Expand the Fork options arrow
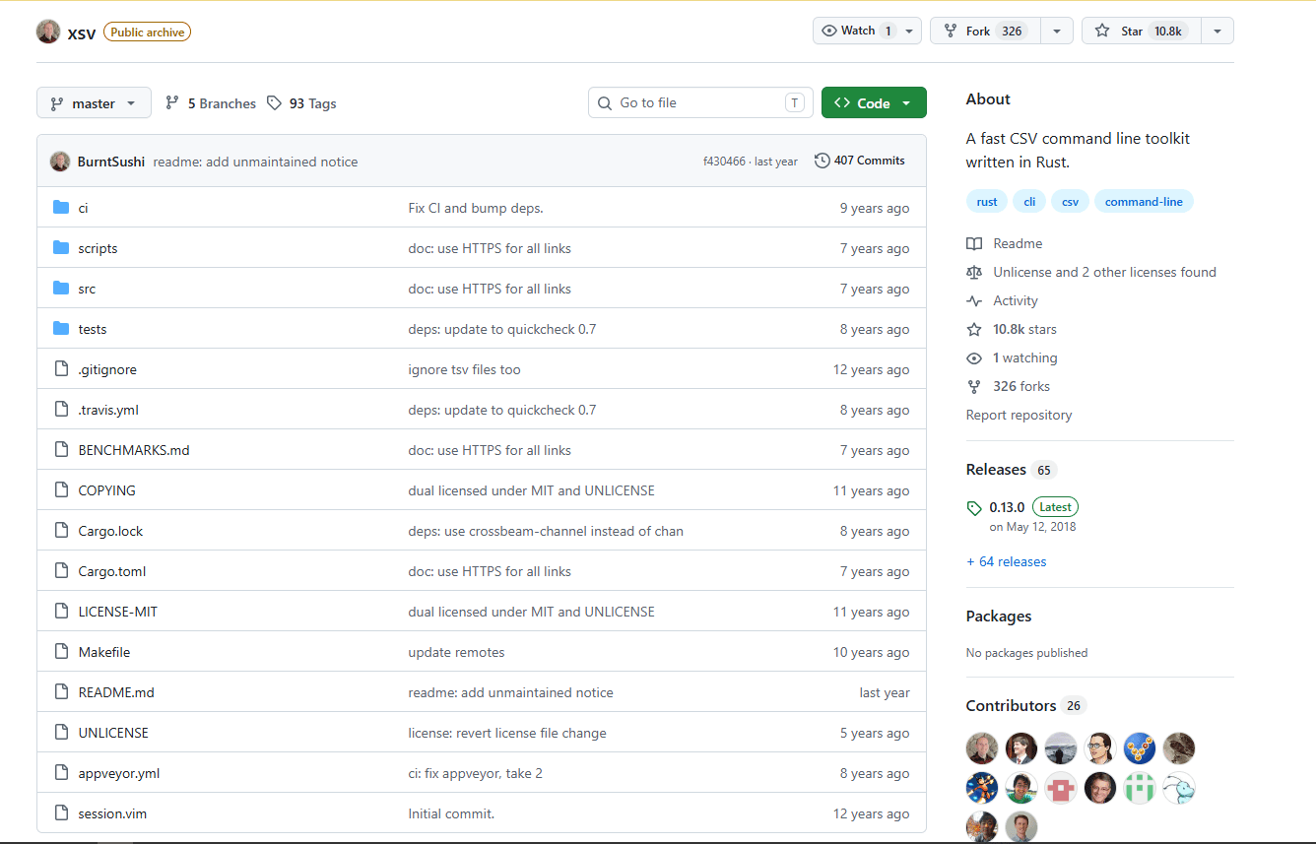The height and width of the screenshot is (844, 1316). [x=1056, y=31]
